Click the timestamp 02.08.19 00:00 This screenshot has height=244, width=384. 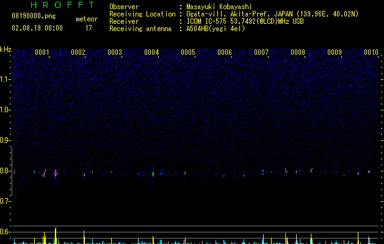click(x=37, y=28)
